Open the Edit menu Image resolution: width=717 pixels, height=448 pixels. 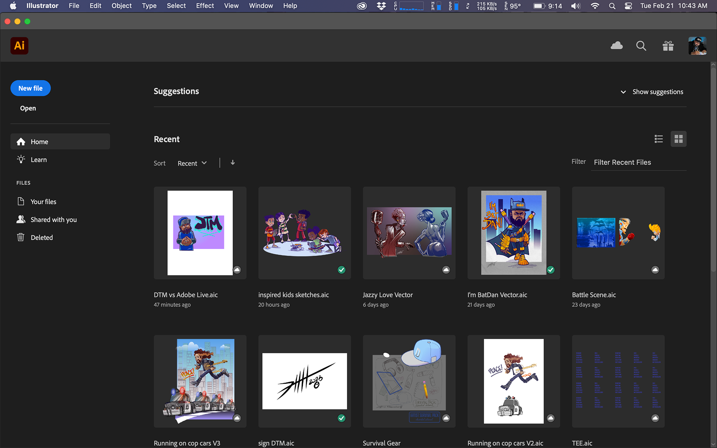95,6
